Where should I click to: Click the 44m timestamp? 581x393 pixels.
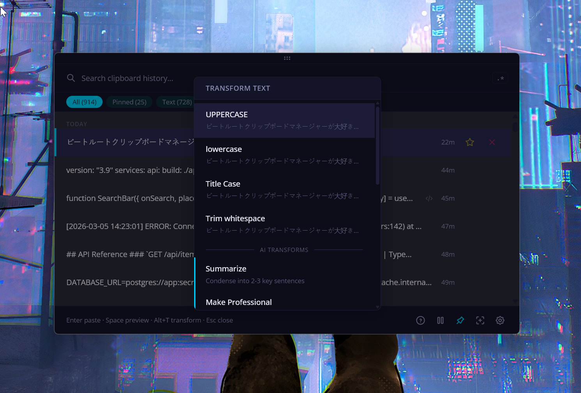(448, 171)
